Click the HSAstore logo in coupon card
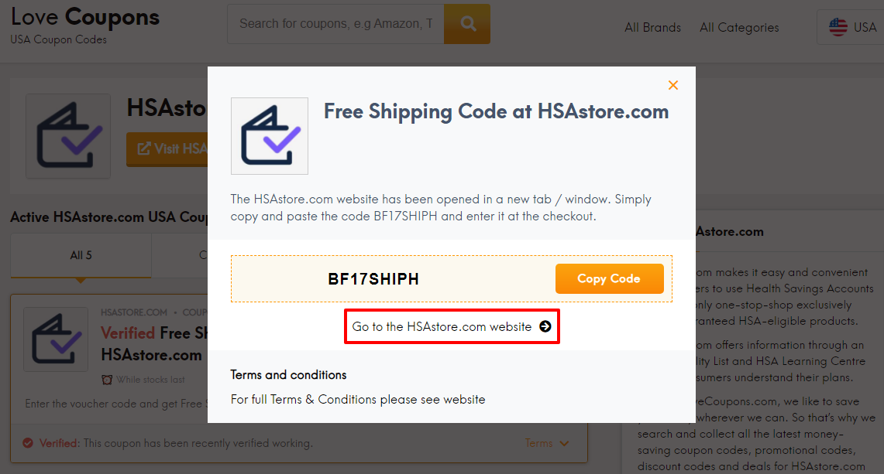 (x=56, y=339)
